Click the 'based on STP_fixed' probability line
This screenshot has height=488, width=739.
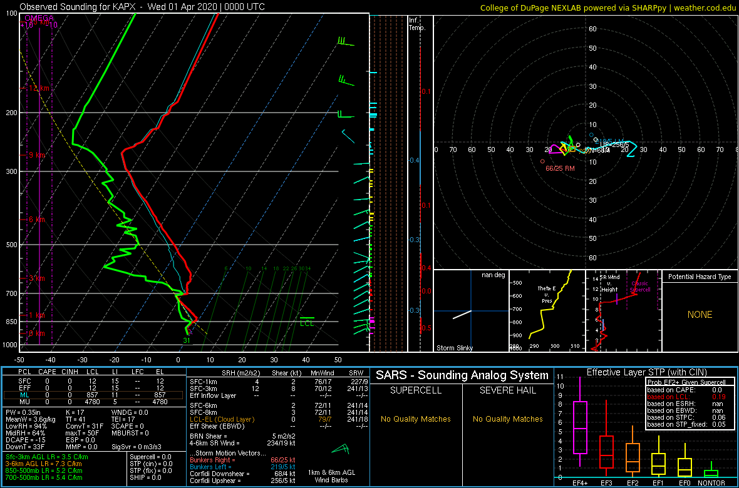[686, 424]
